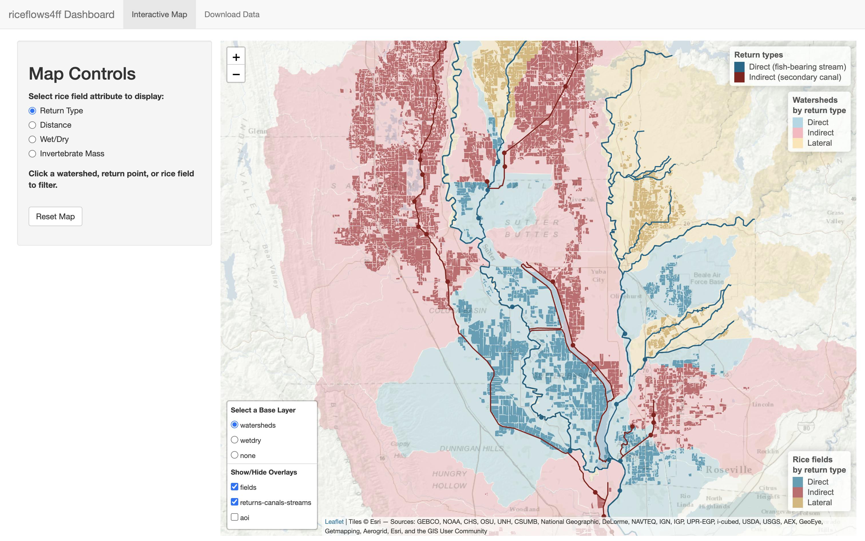Uncheck the fields overlay
This screenshot has width=865, height=541.
click(235, 487)
